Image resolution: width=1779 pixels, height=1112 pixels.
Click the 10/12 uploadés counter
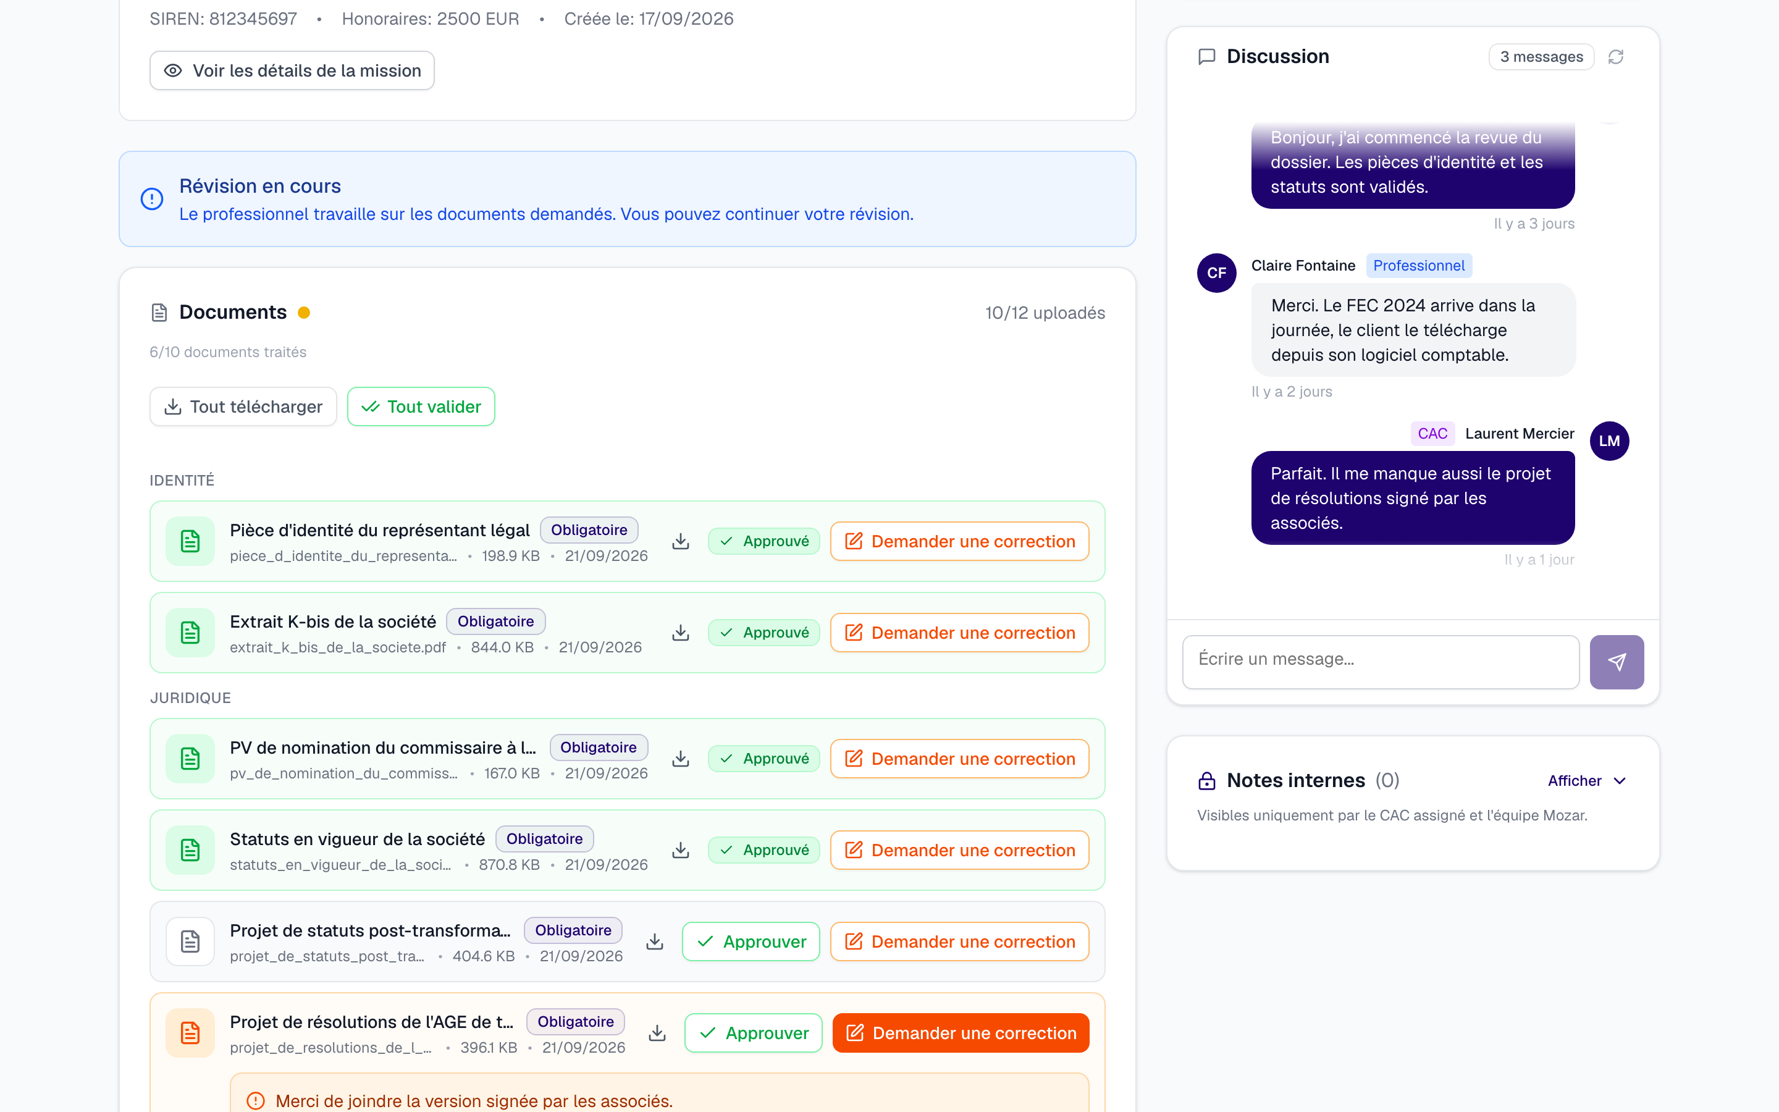[1045, 313]
